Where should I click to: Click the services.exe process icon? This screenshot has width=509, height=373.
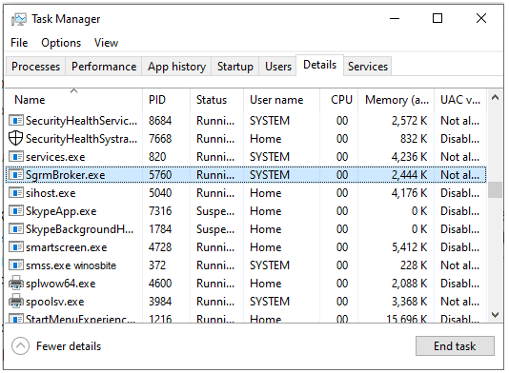pyautogui.click(x=16, y=157)
